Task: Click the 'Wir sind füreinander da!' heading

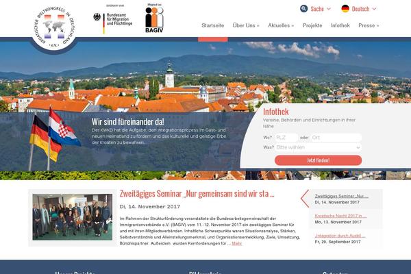Action: pyautogui.click(x=128, y=122)
